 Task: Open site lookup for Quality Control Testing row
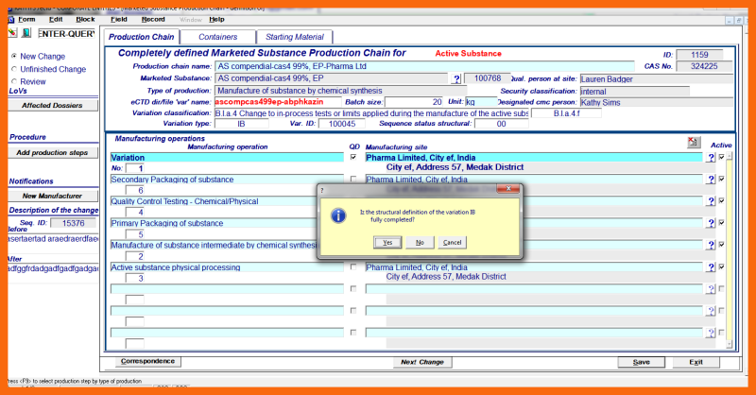711,201
